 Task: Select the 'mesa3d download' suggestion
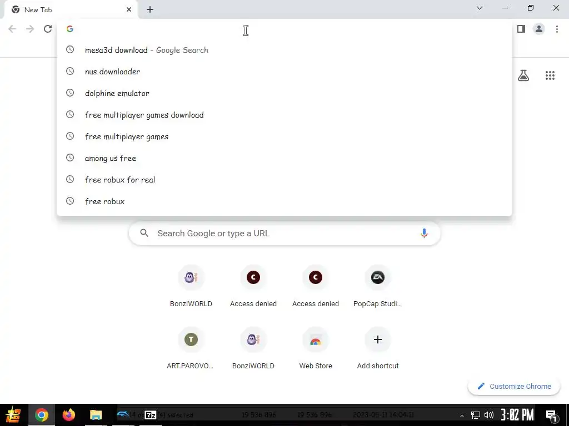click(284, 50)
